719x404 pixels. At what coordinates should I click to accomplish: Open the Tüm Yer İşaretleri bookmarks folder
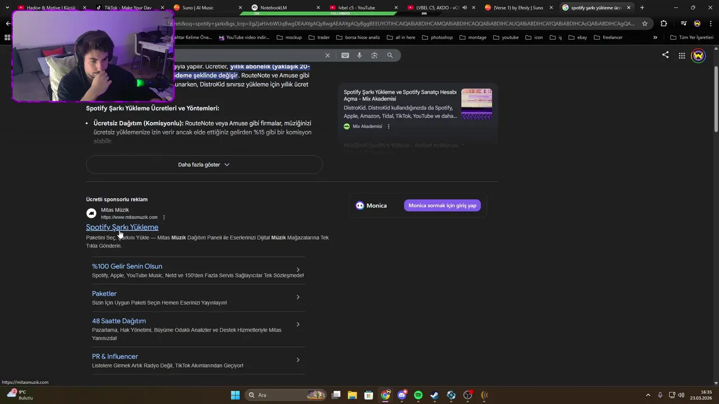pos(691,38)
